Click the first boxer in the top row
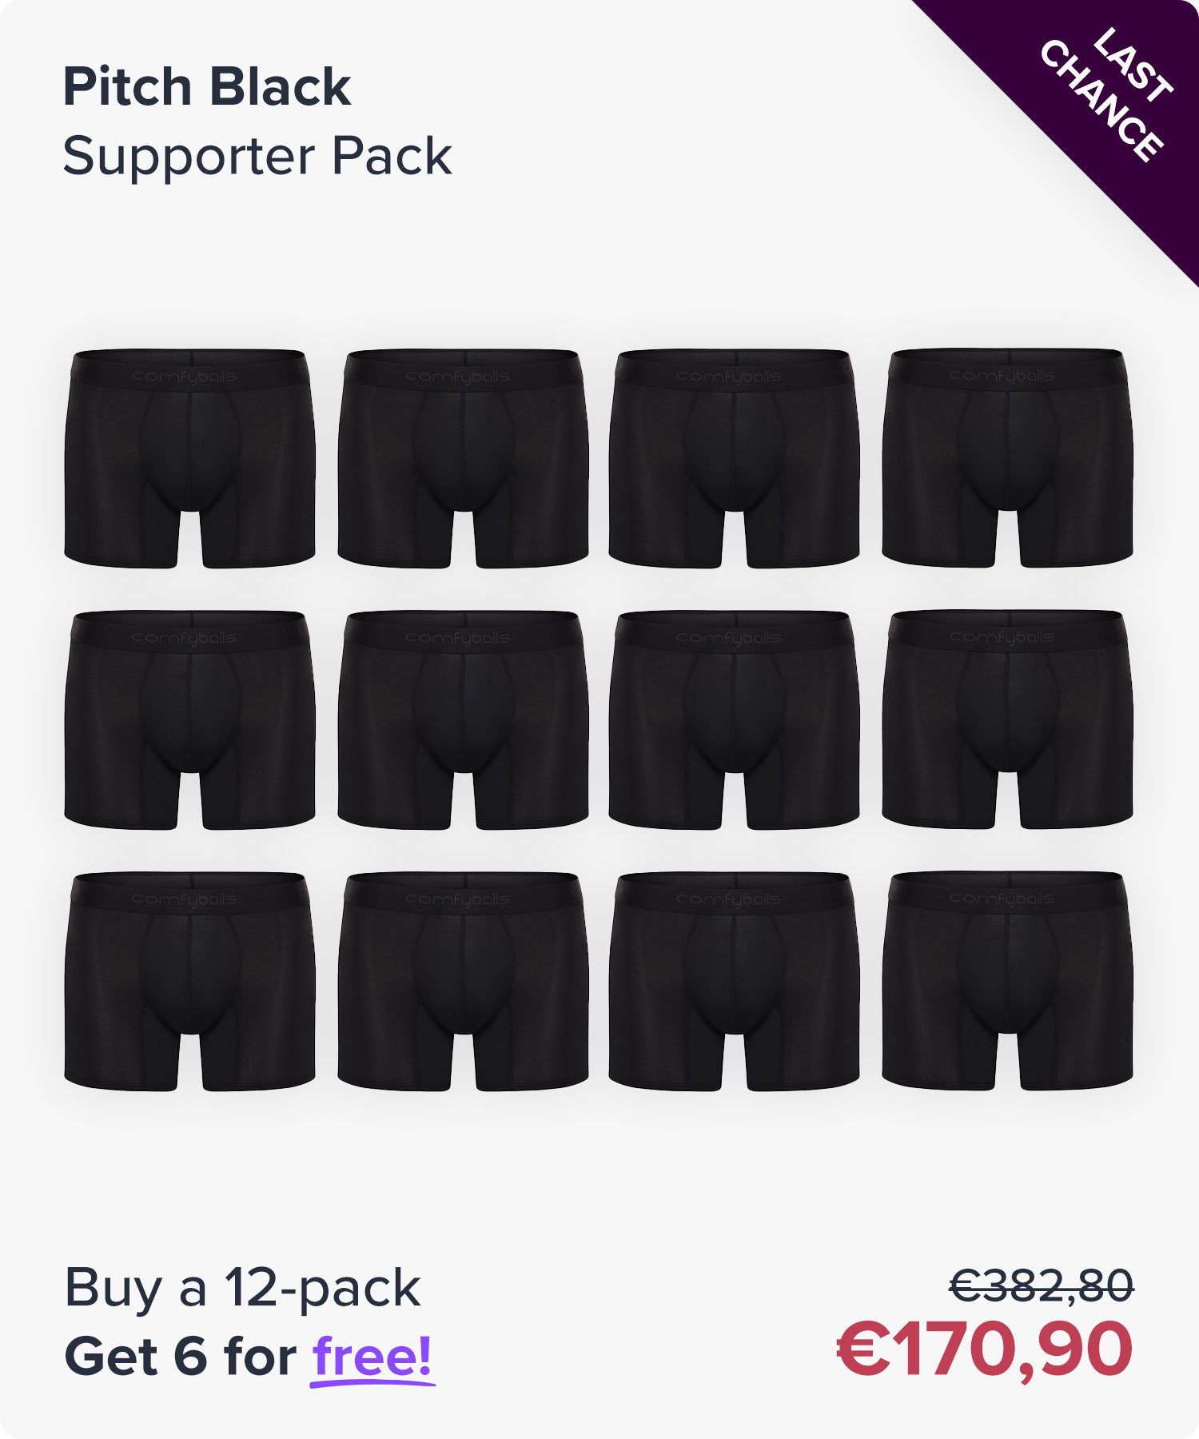This screenshot has width=1199, height=1439. 189,459
